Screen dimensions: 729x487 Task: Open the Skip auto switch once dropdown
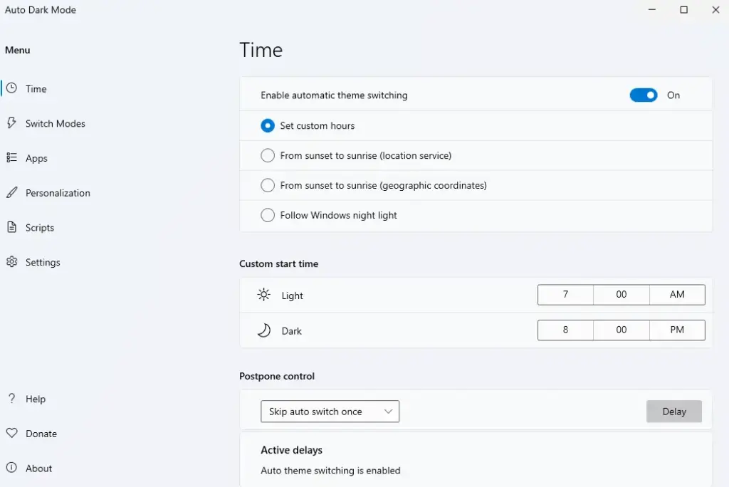click(330, 412)
